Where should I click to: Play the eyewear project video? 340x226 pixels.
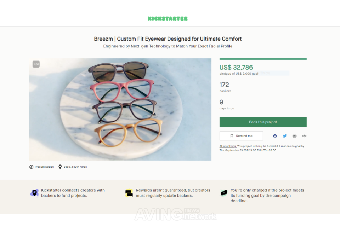120,109
